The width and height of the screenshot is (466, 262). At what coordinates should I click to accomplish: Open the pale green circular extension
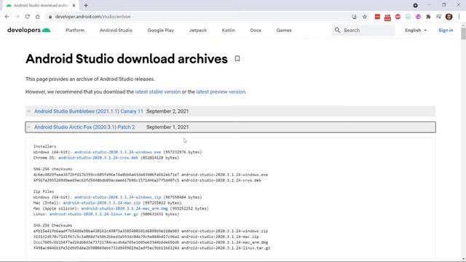click(x=408, y=17)
